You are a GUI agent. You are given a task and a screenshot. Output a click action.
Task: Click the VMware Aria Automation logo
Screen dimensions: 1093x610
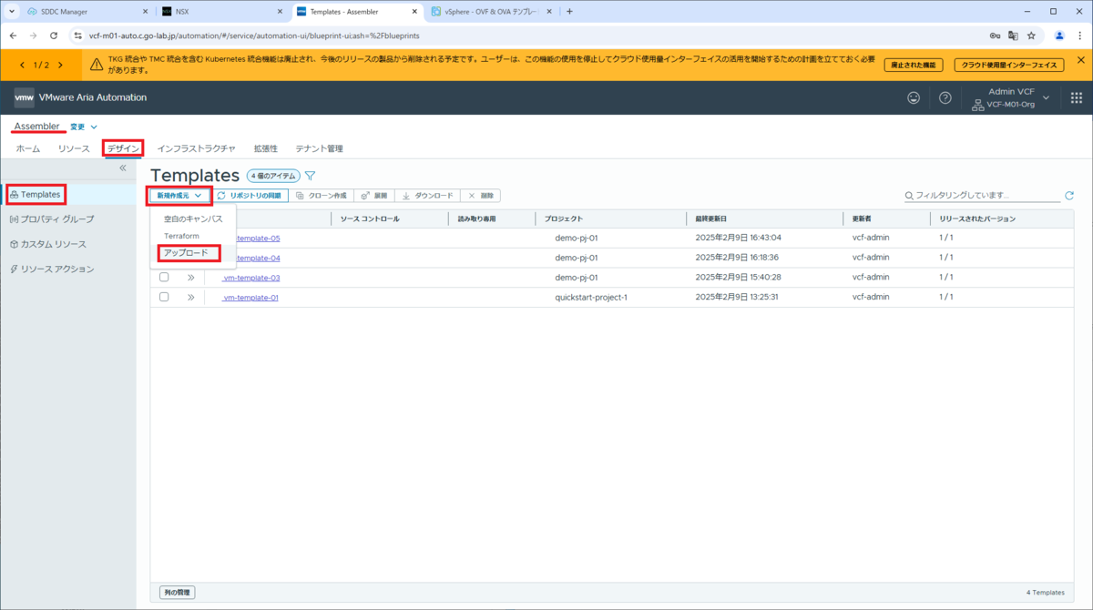coord(24,97)
